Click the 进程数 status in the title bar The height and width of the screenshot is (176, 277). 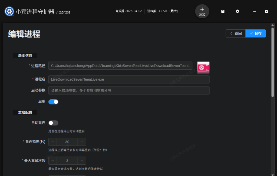click(x=162, y=11)
